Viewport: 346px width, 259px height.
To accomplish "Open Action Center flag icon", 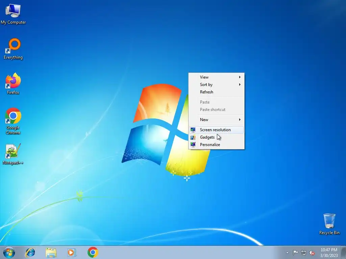I will click(295, 253).
